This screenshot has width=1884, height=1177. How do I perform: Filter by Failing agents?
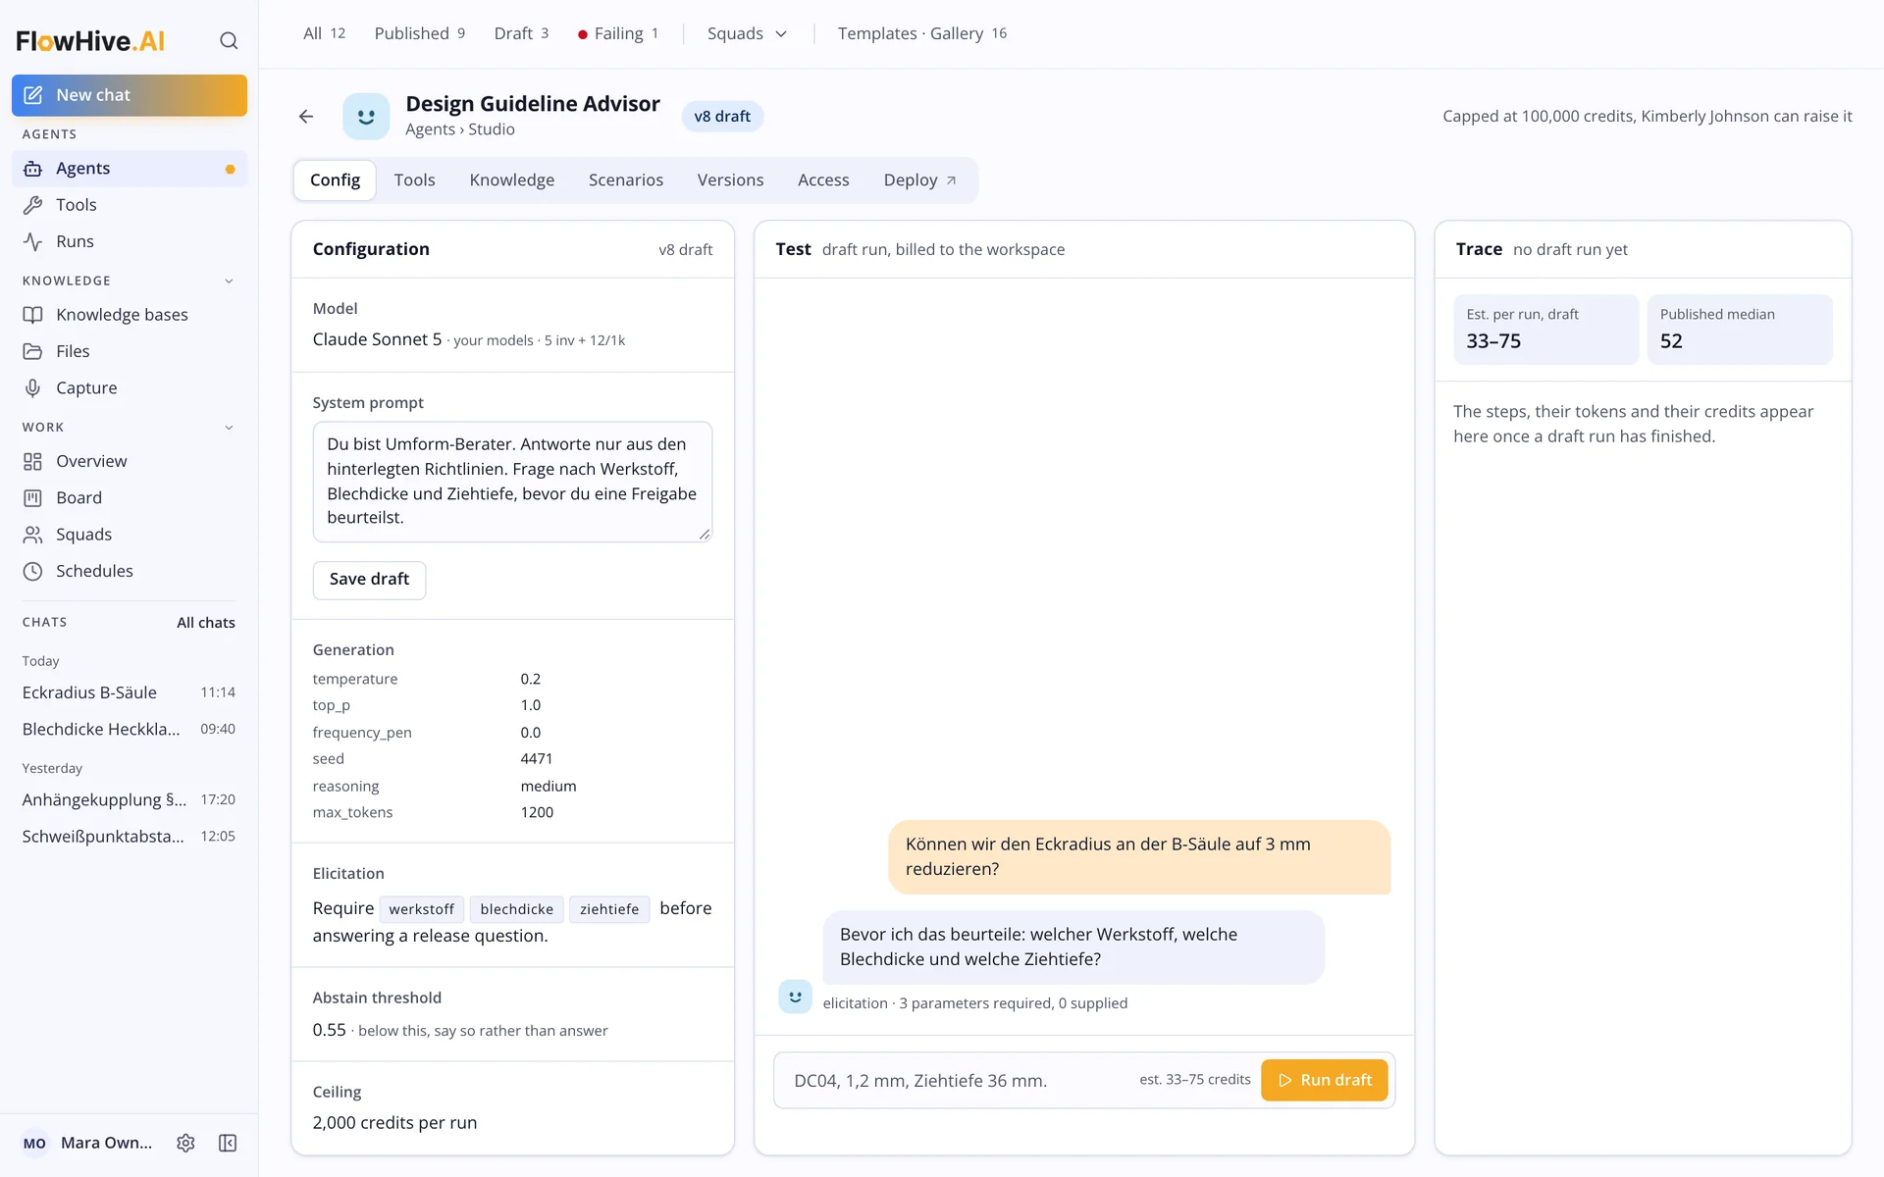618,33
